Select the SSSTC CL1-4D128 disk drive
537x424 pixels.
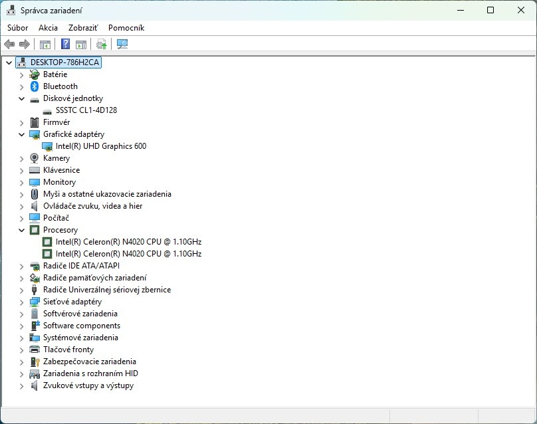85,110
